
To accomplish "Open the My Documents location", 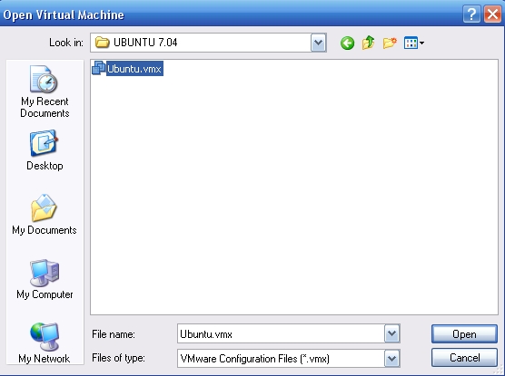I will [45, 215].
